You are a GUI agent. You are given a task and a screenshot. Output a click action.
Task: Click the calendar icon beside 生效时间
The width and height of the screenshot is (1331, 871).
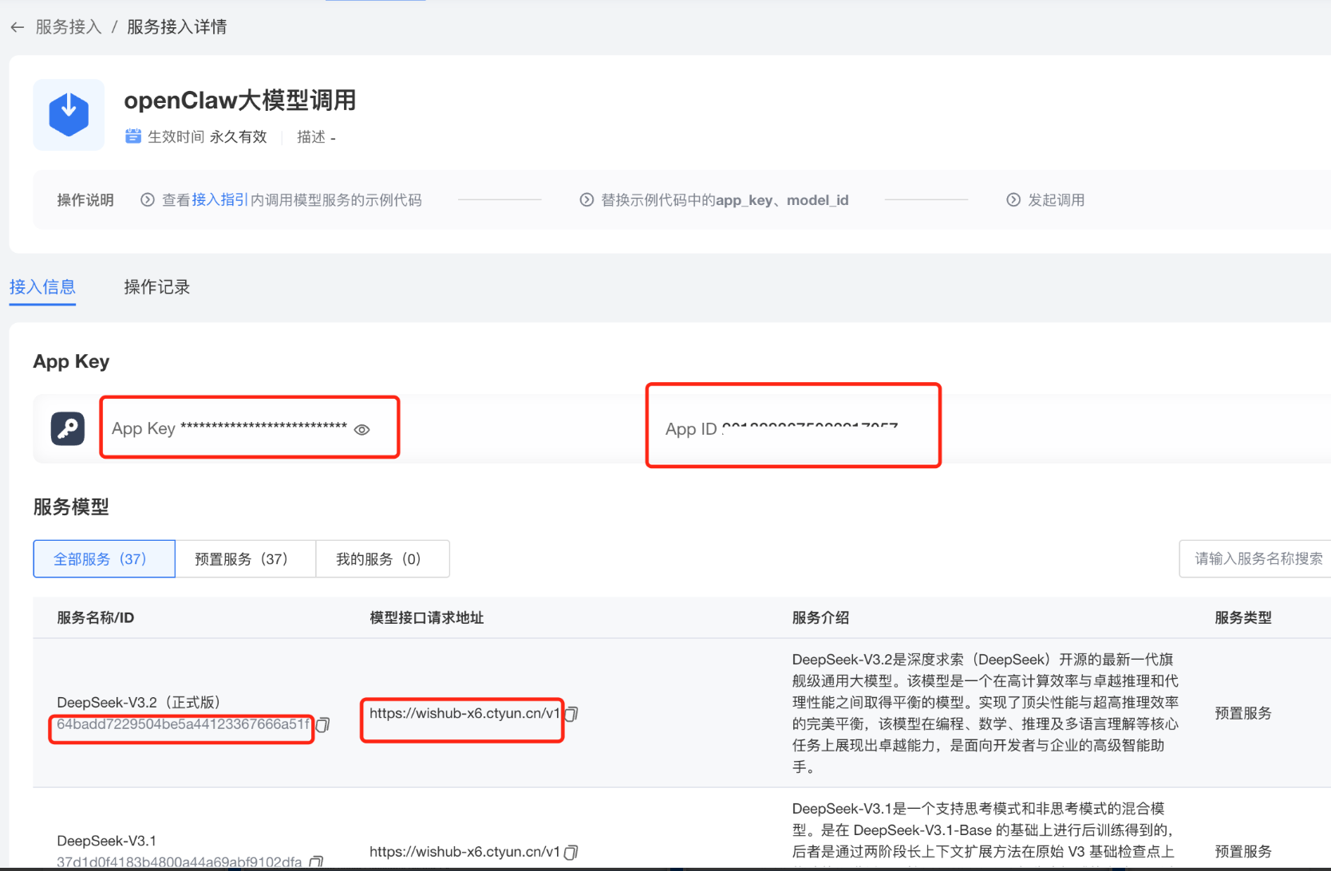[x=133, y=136]
